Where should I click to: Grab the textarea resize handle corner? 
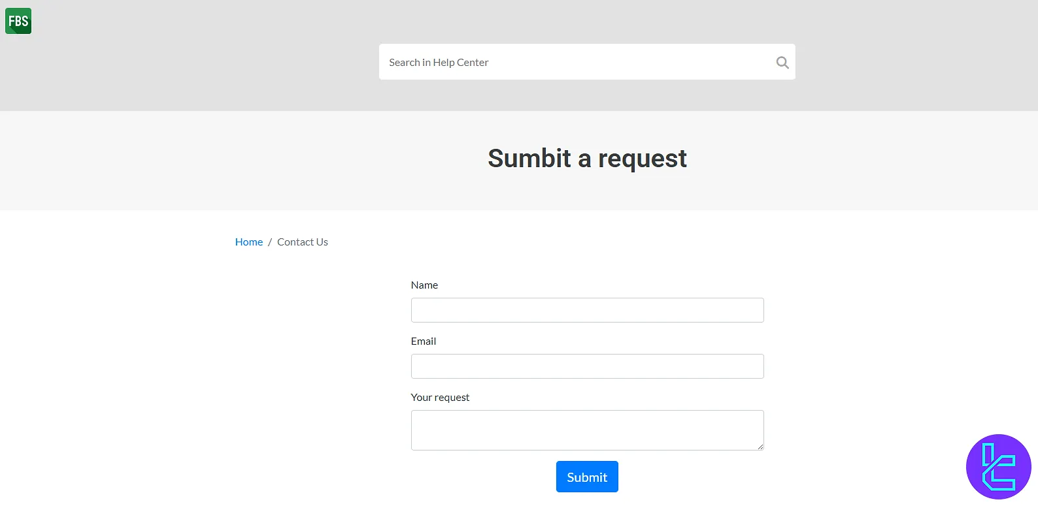(761, 447)
